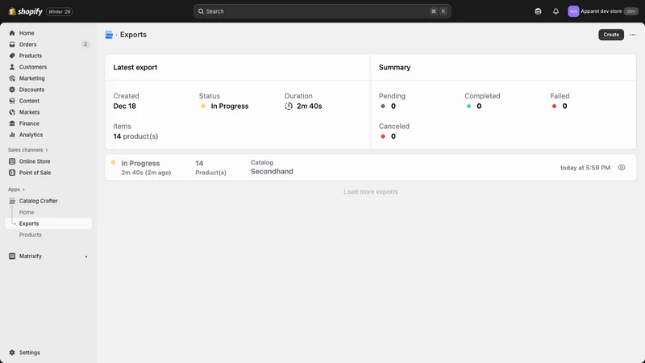Click the Dec 18 created date

click(124, 106)
